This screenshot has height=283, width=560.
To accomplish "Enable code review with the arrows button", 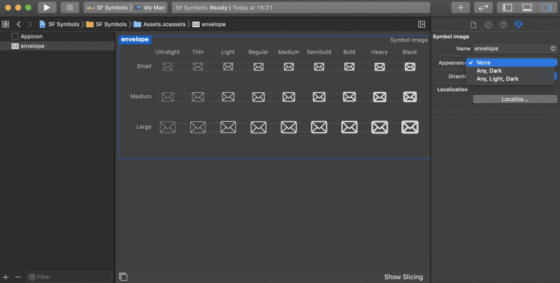I will pos(483,8).
